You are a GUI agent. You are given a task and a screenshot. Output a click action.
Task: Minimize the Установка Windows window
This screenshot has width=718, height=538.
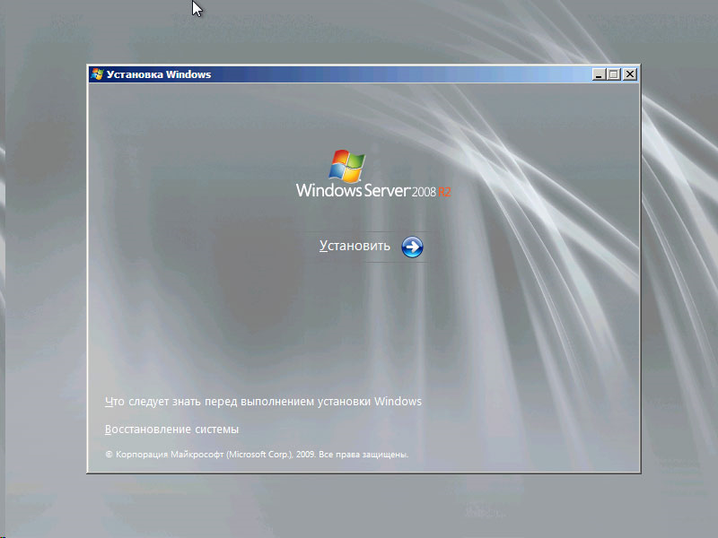598,74
